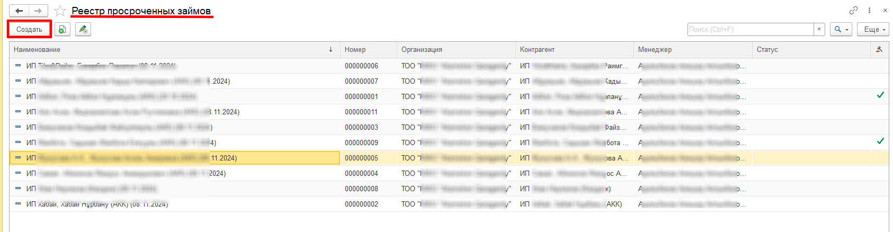The width and height of the screenshot is (893, 232).
Task: Select the cell with number 000000007
Action: coord(368,81)
